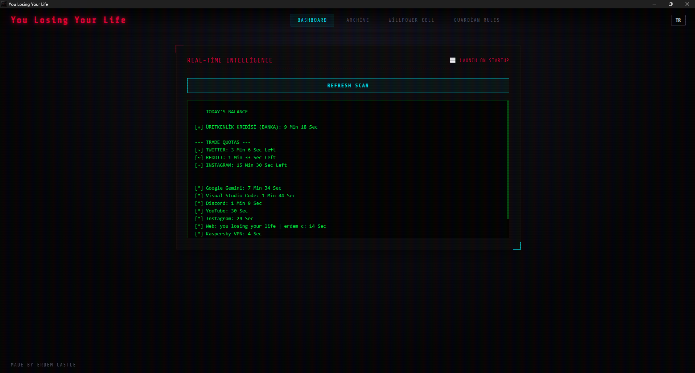Select the 'Instagram: 24 Sec' entry
This screenshot has width=695, height=373.
(224, 218)
